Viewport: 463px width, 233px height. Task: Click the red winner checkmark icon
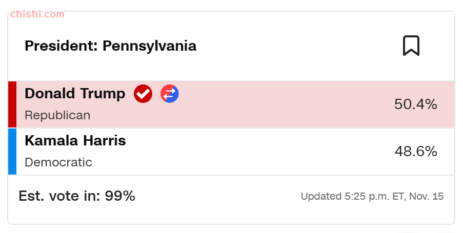[143, 94]
